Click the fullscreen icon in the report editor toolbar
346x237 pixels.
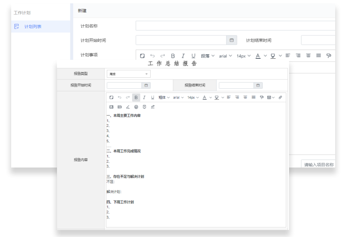(112, 97)
